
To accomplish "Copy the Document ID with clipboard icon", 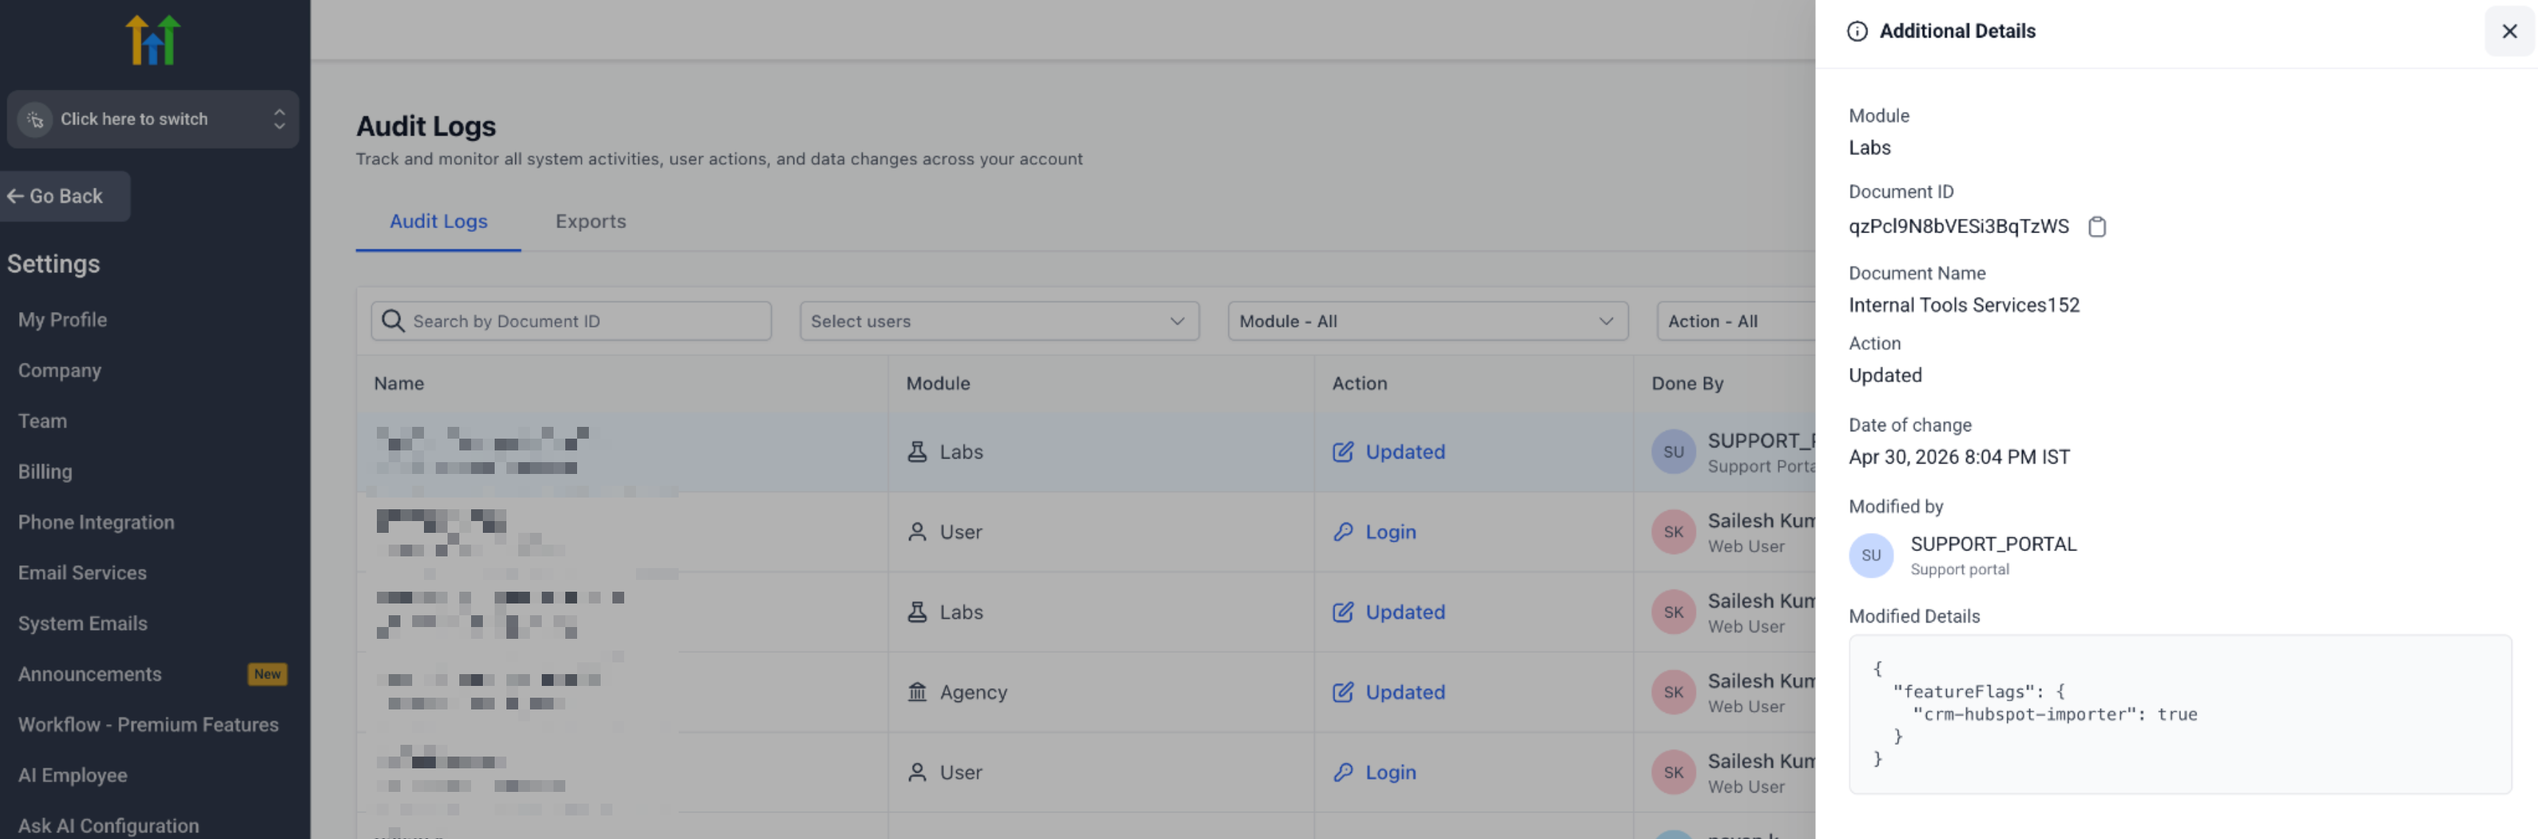I will click(2096, 227).
